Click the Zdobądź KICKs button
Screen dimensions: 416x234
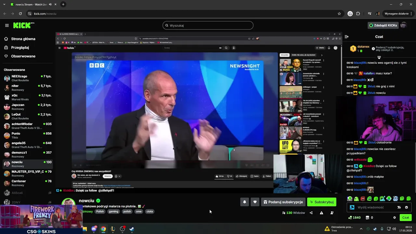point(383,25)
